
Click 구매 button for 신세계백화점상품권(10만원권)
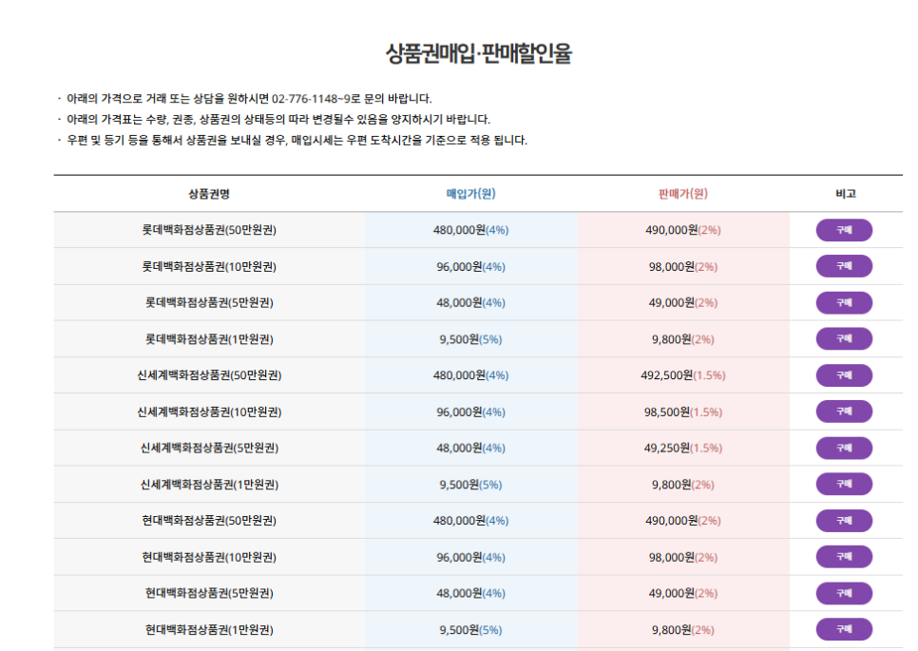click(844, 412)
